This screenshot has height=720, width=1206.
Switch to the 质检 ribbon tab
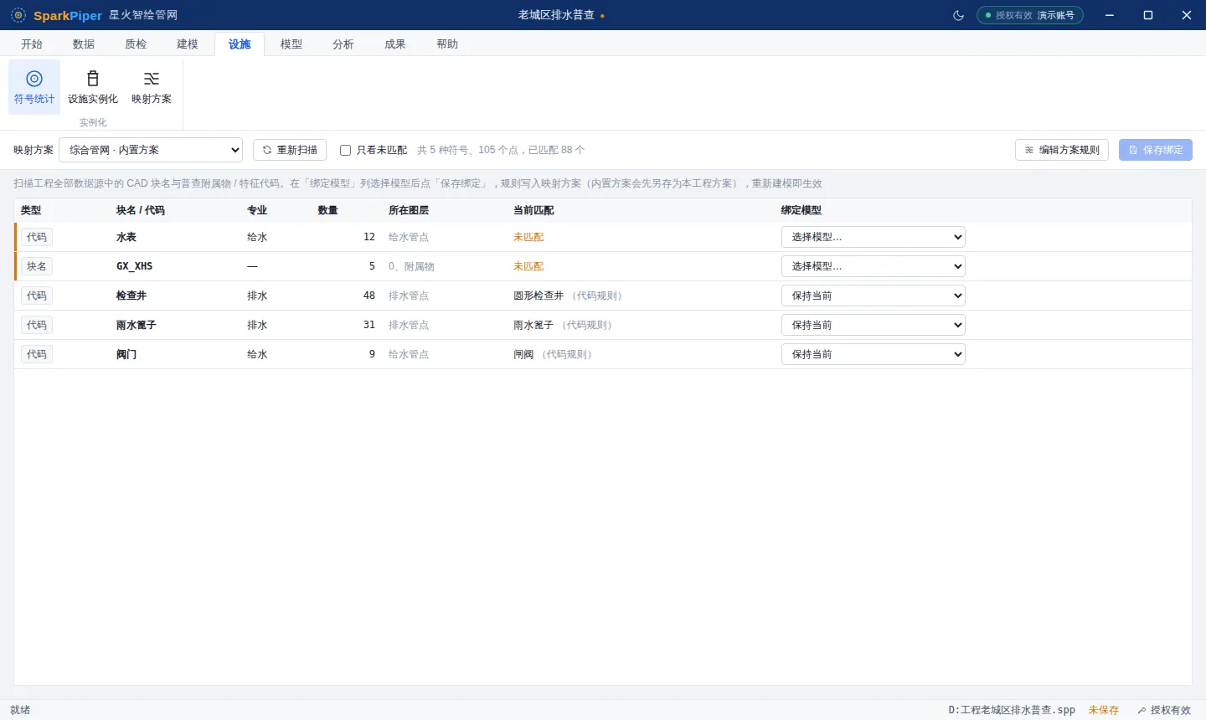(136, 44)
